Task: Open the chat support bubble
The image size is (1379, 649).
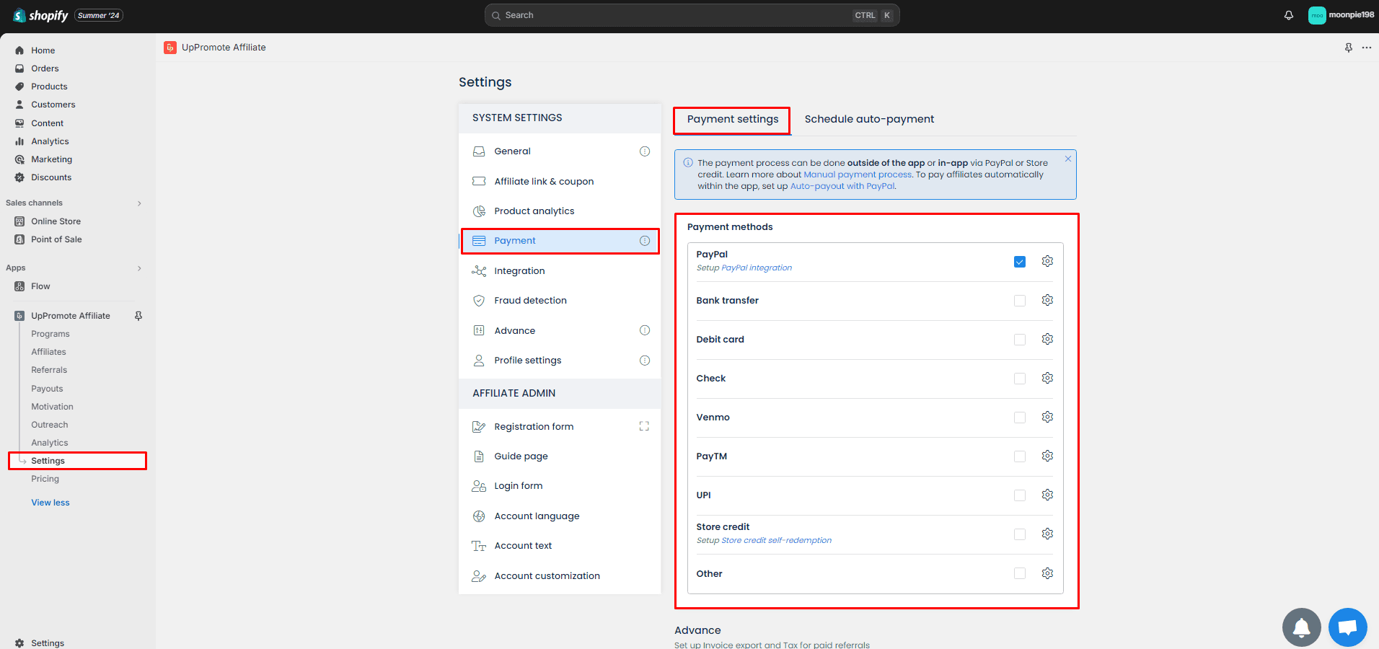Action: click(x=1348, y=627)
